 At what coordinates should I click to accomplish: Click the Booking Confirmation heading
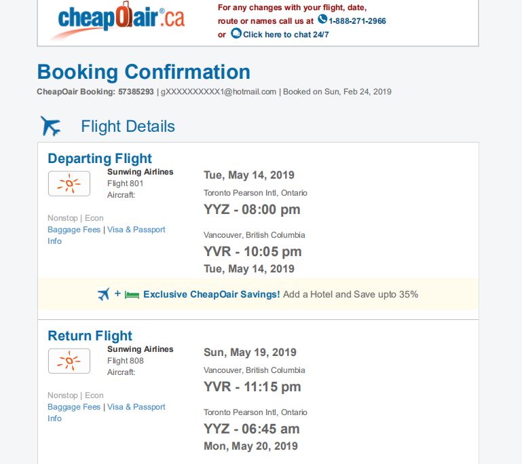tap(143, 72)
